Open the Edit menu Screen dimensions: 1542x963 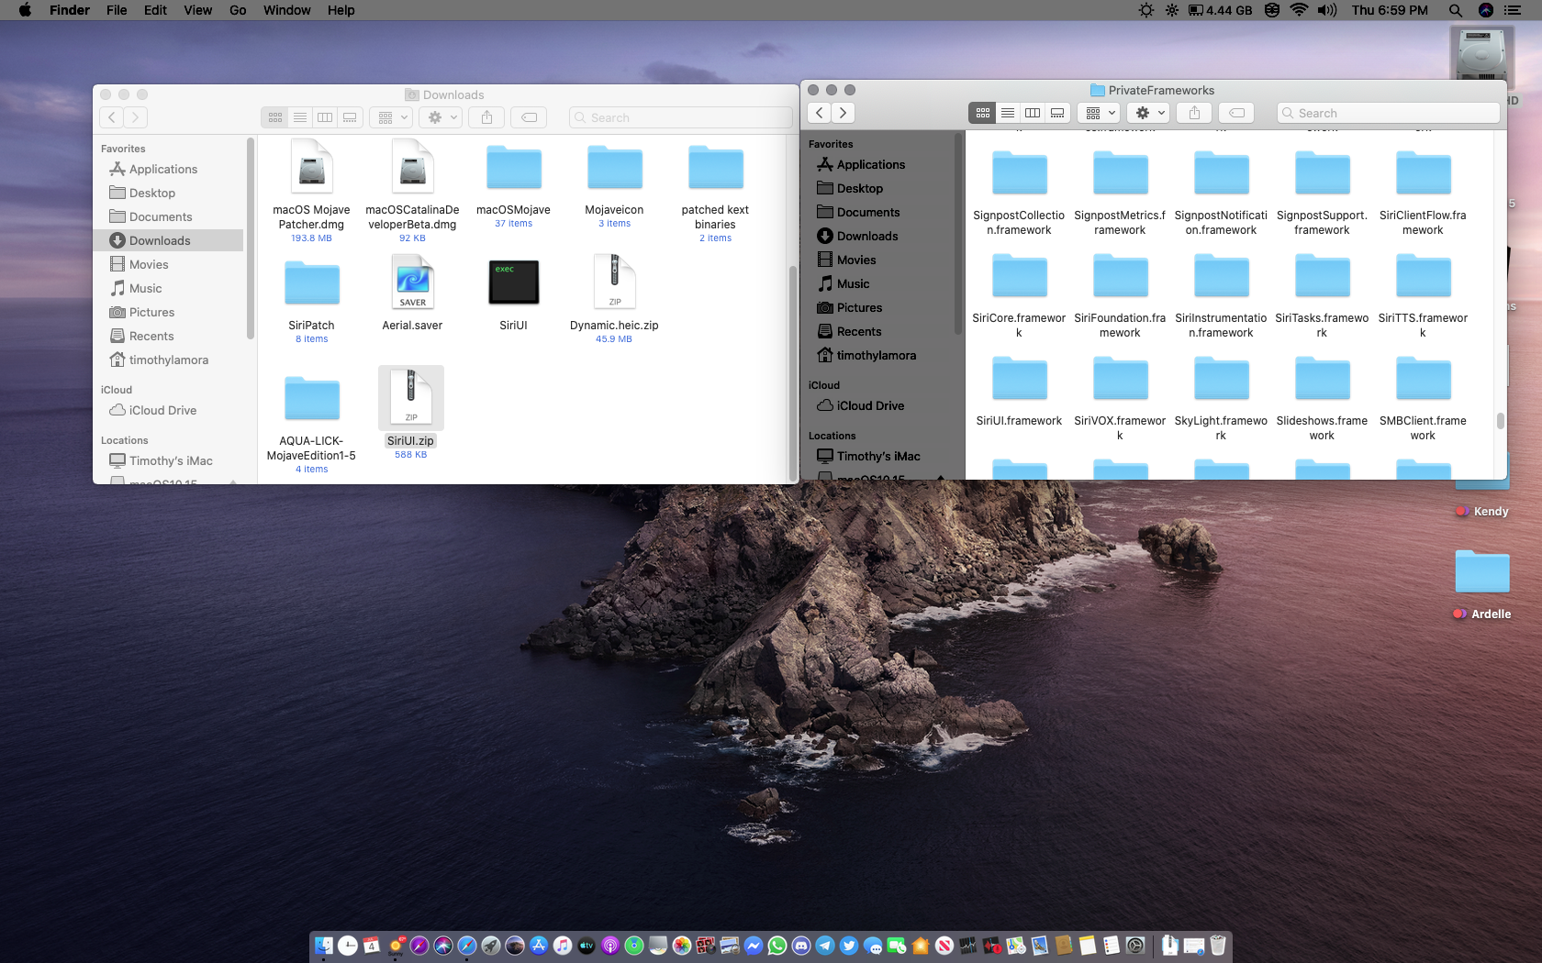(x=156, y=10)
